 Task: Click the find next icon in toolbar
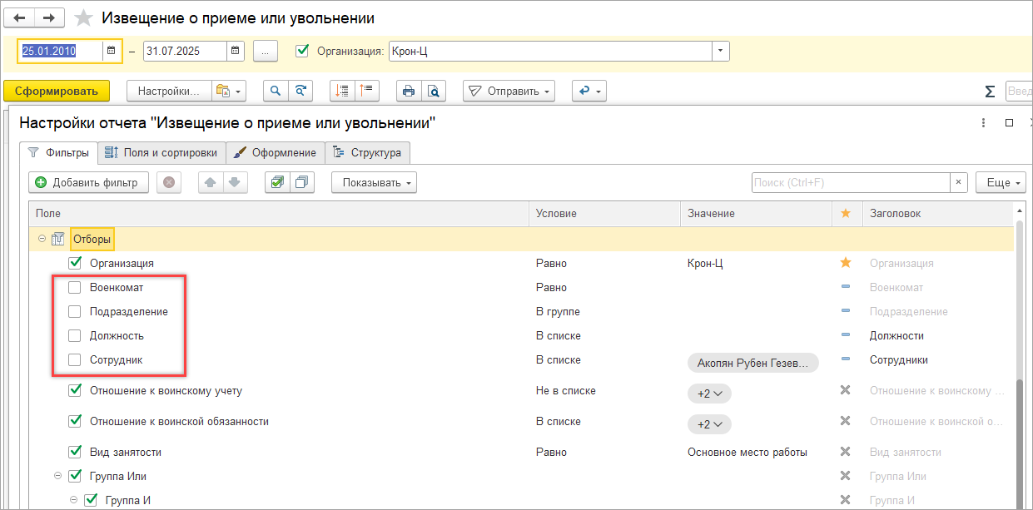tap(301, 91)
